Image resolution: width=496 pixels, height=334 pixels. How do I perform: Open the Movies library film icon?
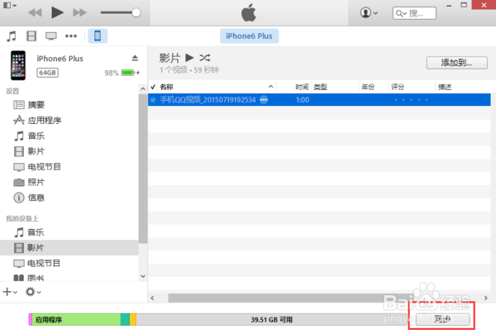click(31, 36)
